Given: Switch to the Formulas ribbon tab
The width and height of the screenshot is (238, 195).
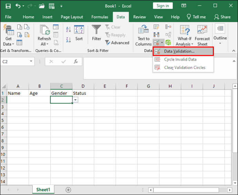Looking at the screenshot, I should click(x=100, y=17).
